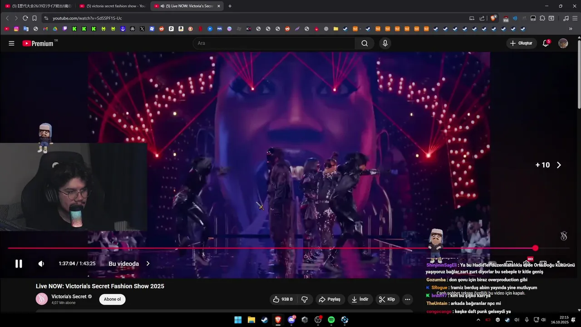Open the account avatar menu

point(563,43)
